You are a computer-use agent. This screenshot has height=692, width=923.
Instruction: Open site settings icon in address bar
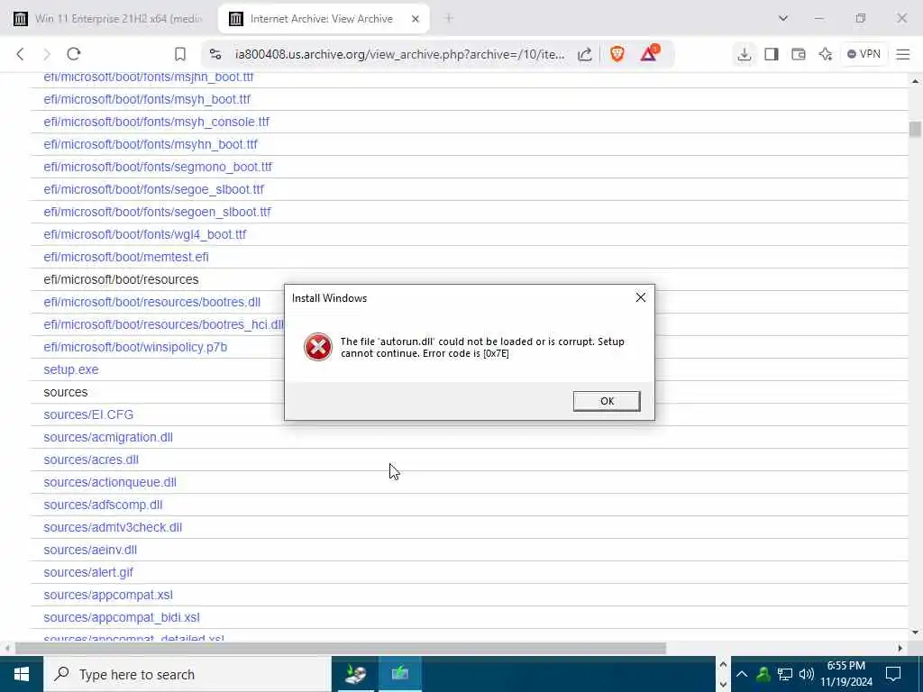215,54
